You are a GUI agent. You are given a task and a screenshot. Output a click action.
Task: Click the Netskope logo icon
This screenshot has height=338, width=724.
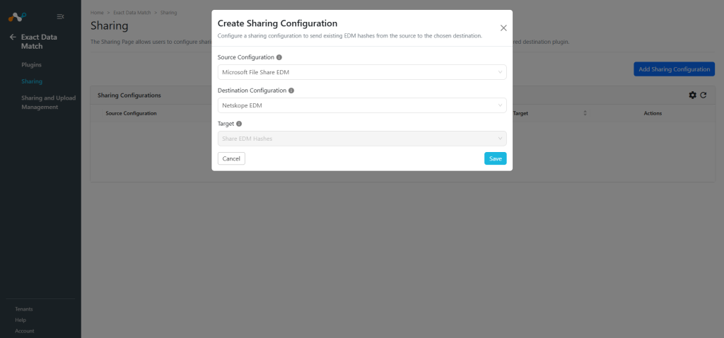17,17
